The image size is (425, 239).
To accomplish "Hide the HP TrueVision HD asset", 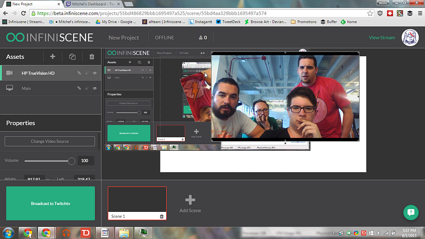I will coord(95,73).
